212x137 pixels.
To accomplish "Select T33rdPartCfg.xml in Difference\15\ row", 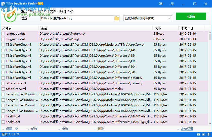I will 104,56.
